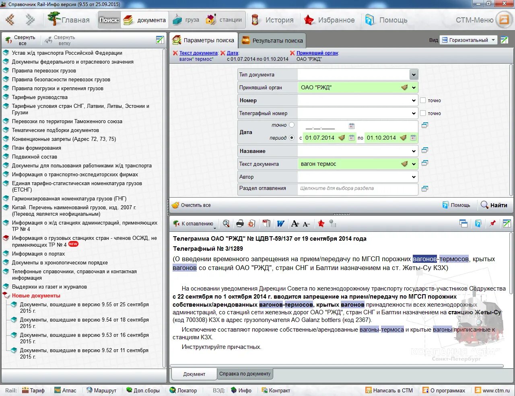Click the Принявший орган filter link

317,53
